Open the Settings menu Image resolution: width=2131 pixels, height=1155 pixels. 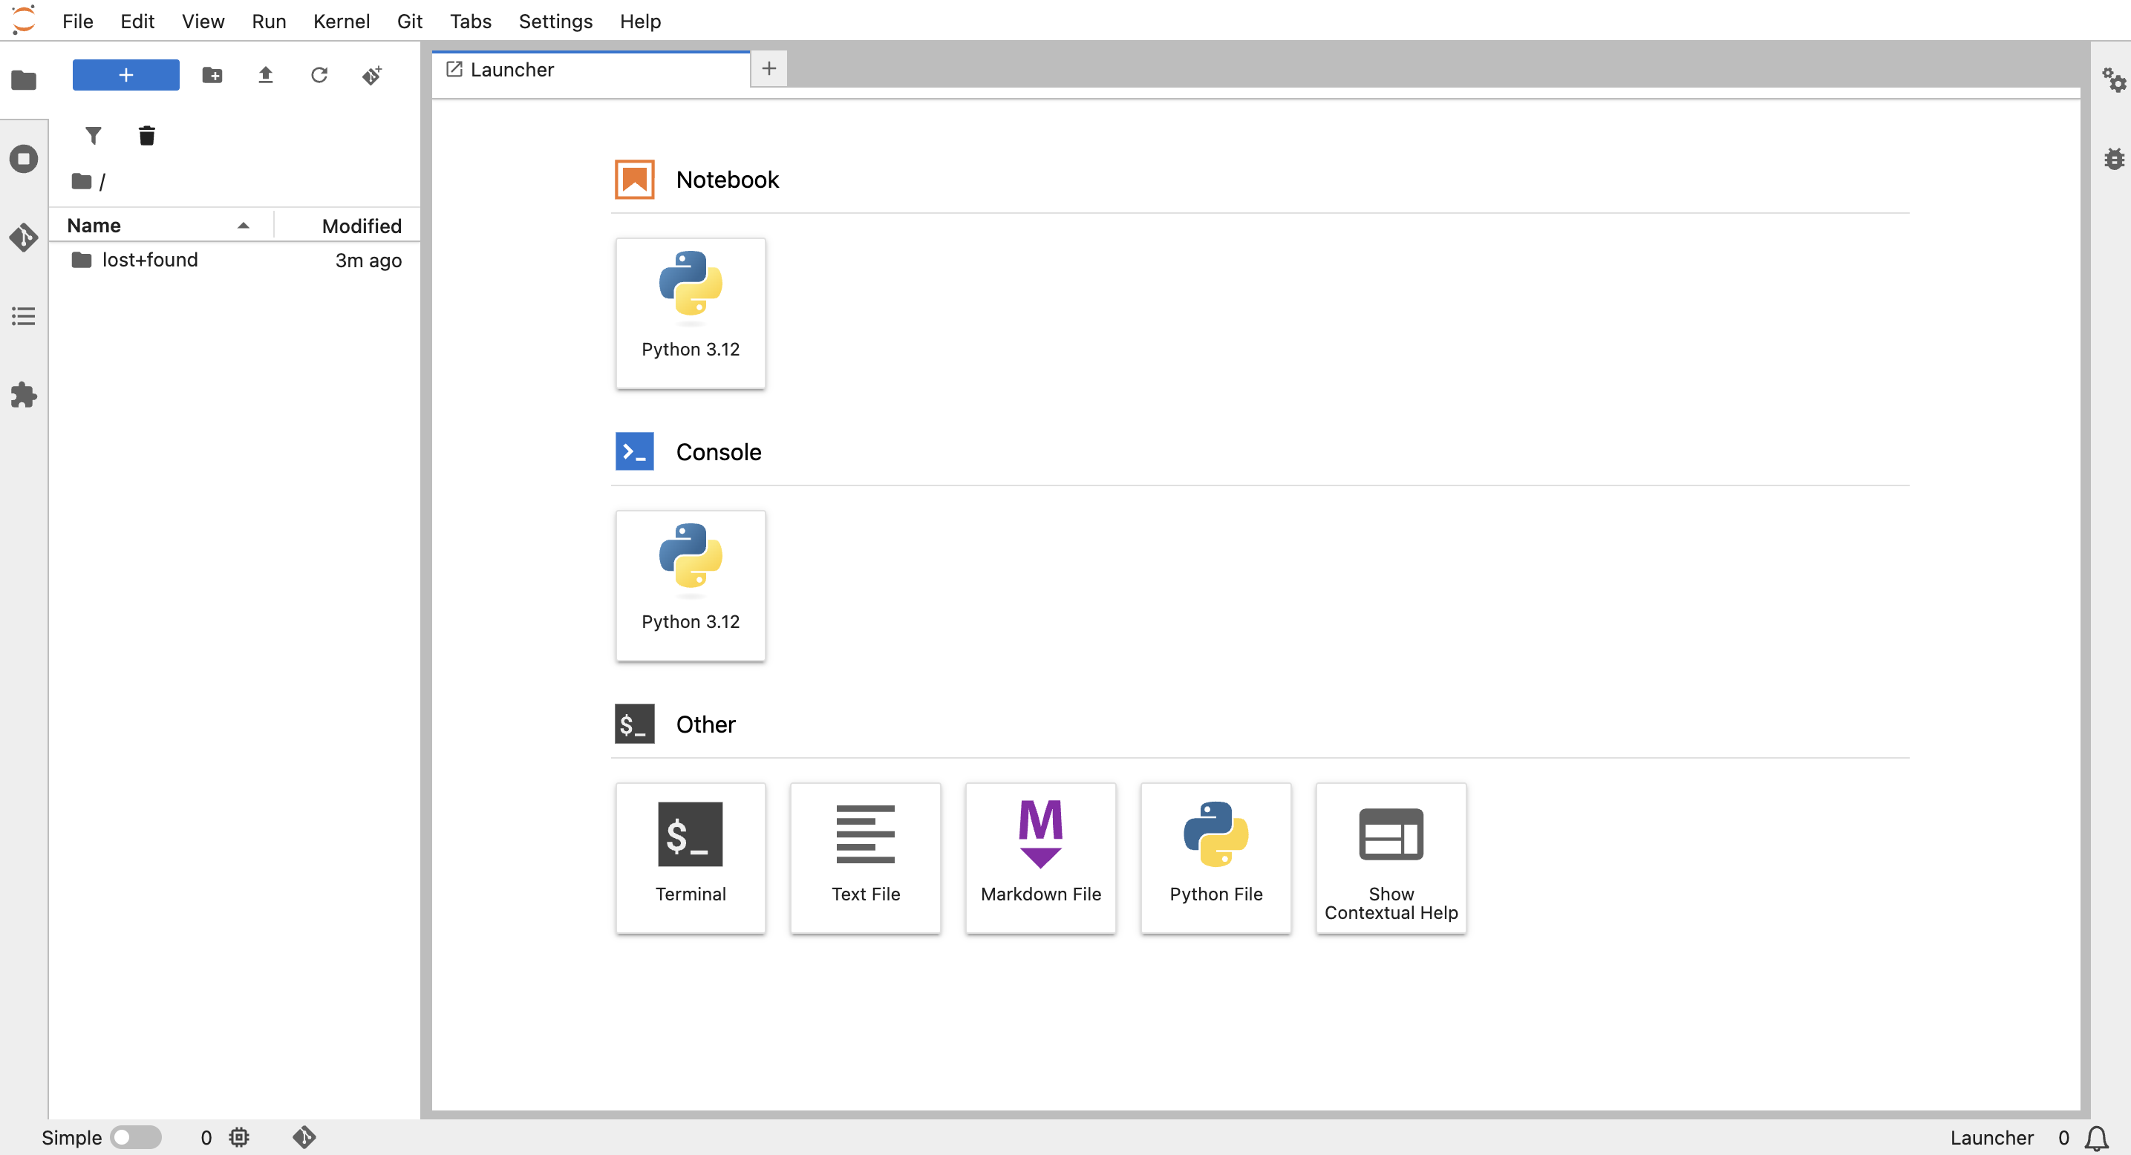[555, 21]
